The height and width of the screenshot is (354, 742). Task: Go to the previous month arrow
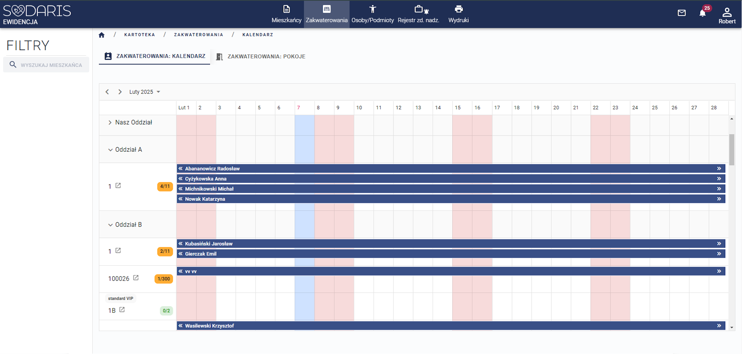click(107, 92)
